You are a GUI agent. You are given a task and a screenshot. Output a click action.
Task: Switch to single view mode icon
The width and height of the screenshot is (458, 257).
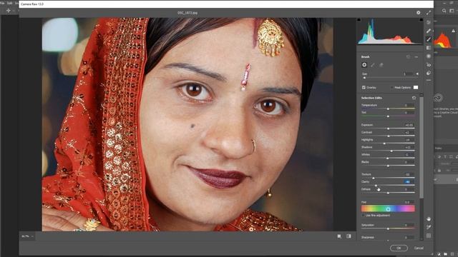coord(339,236)
